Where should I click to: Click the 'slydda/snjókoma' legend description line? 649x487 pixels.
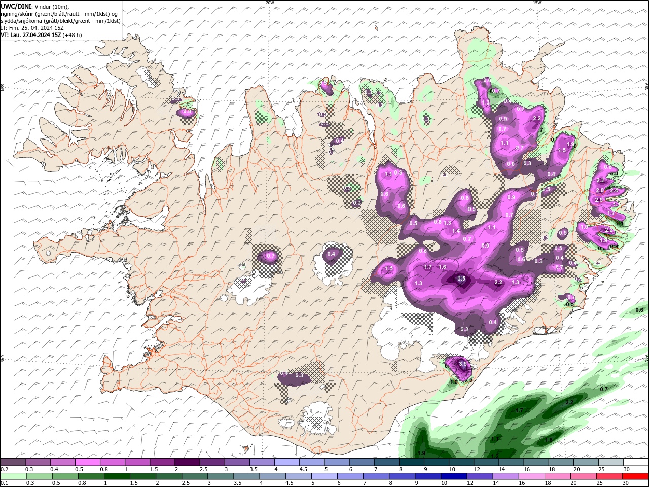(61, 21)
